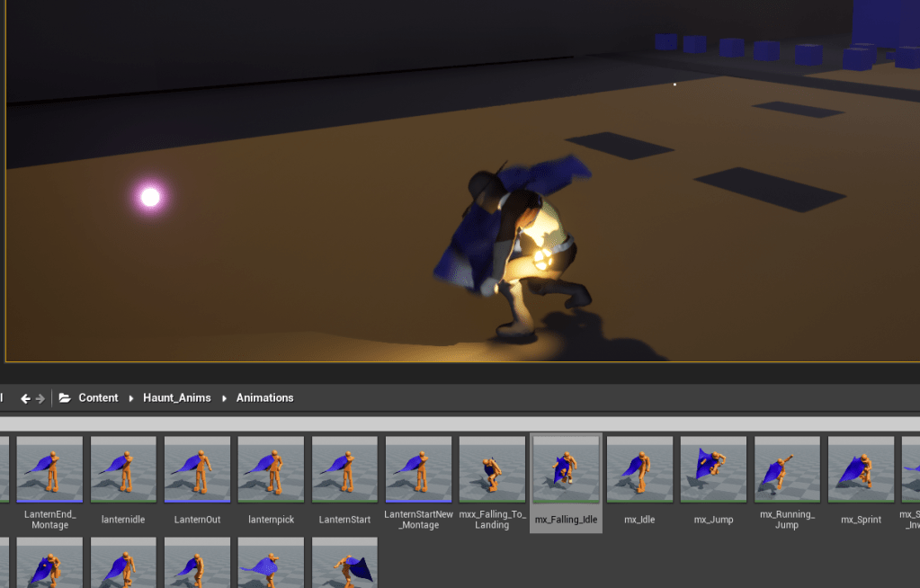Select the mx_Idle animation thumbnail
The image size is (920, 588).
tap(639, 469)
